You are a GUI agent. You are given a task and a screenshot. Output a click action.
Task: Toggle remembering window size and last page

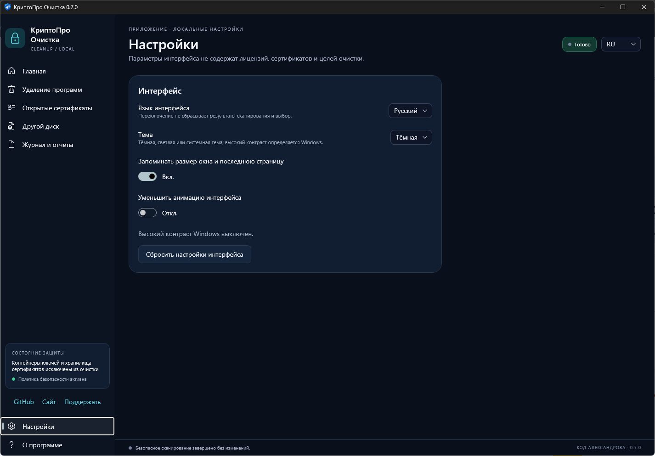(x=147, y=176)
